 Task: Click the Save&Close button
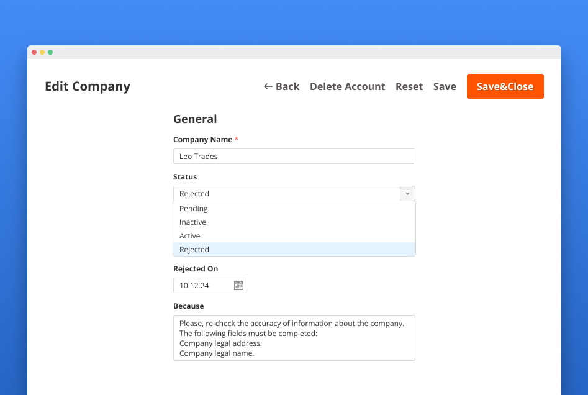(x=505, y=86)
